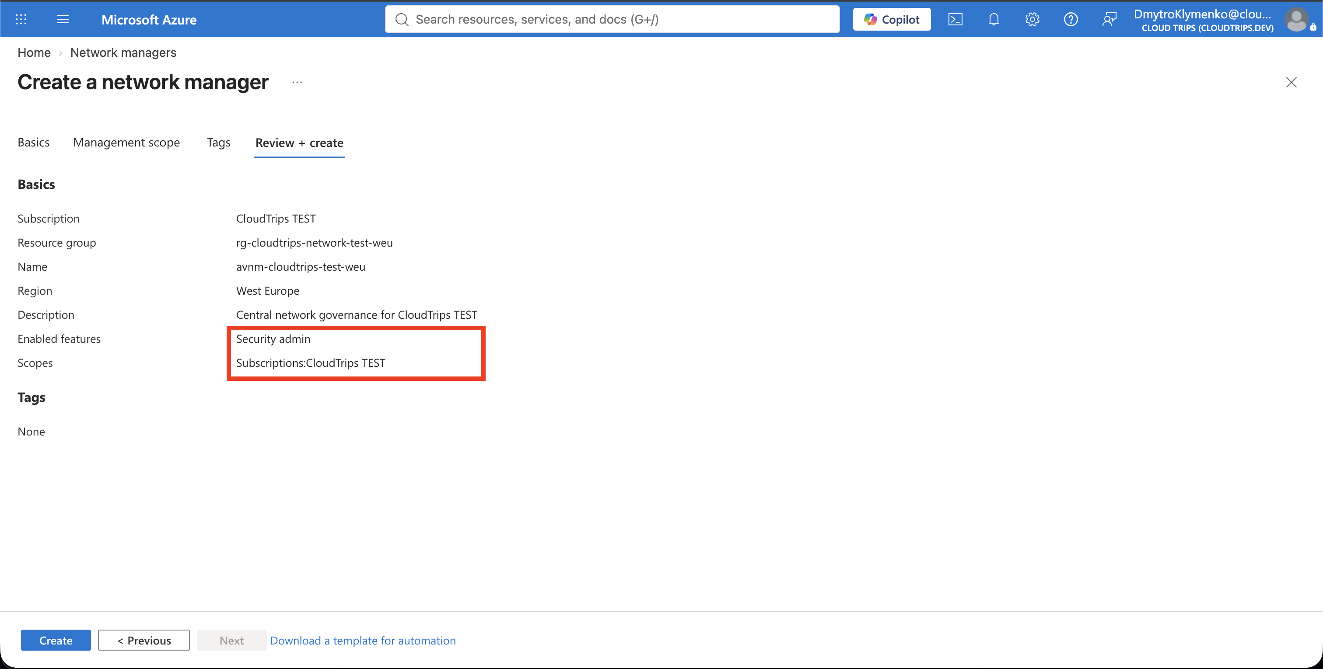This screenshot has width=1323, height=669.
Task: Select the Review + create tab
Action: 299,143
